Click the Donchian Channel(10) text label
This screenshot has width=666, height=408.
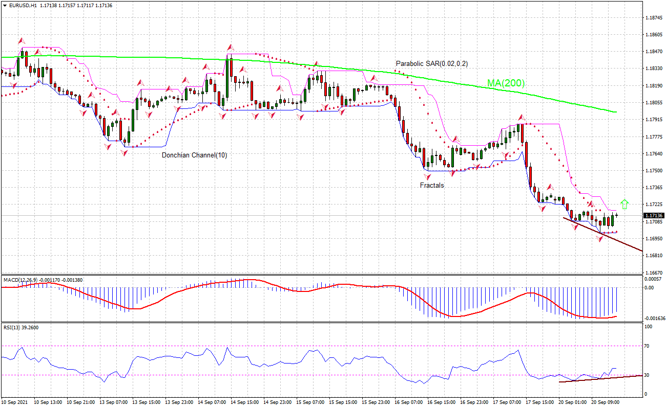[x=194, y=154]
